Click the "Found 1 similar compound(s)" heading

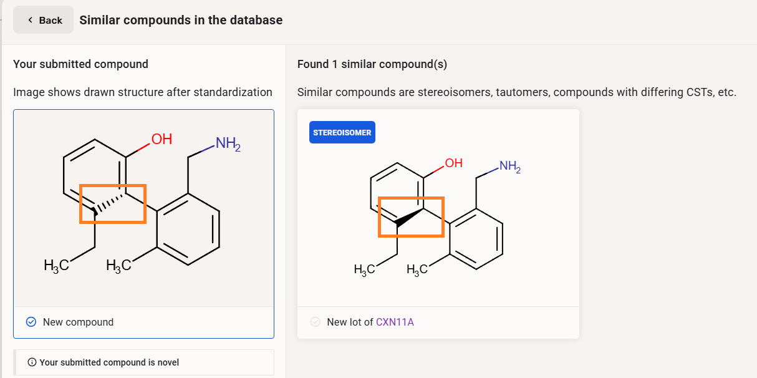[x=372, y=64]
